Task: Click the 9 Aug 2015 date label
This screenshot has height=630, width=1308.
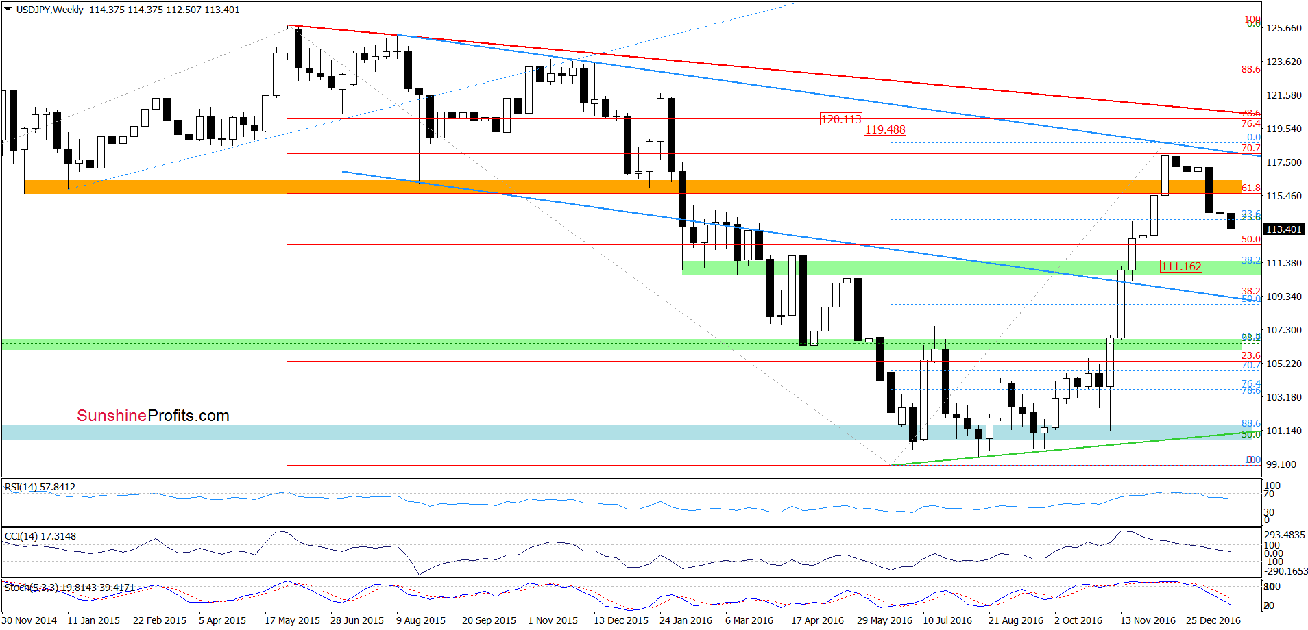Action: tap(421, 620)
